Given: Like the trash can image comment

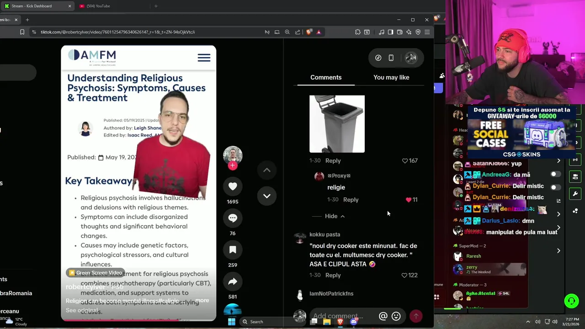Looking at the screenshot, I should (405, 161).
